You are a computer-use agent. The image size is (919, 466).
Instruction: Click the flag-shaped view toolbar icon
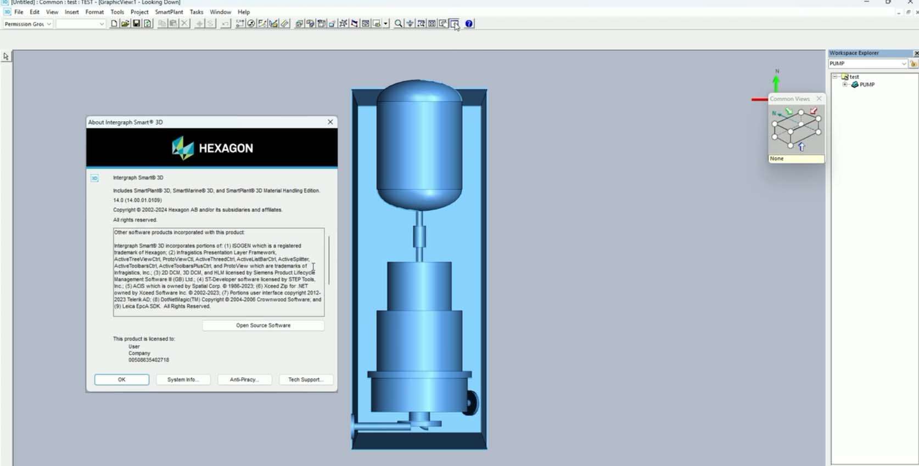click(355, 24)
